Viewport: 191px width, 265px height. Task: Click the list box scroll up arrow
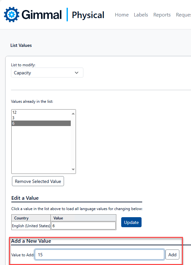pos(73,113)
